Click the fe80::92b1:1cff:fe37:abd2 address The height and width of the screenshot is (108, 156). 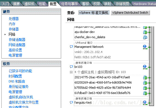click(x=93, y=57)
